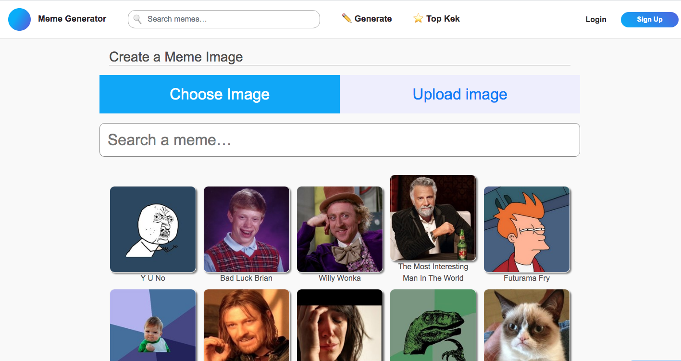681x361 pixels.
Task: Pick the Success Kid baby thumbnail
Action: point(153,325)
